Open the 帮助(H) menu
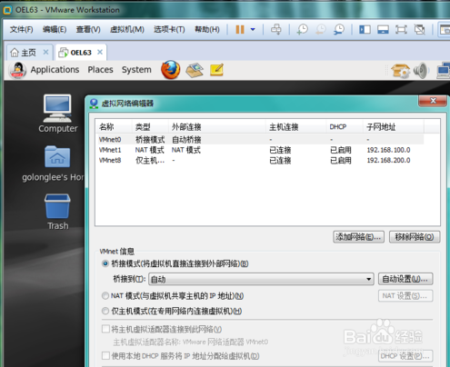The image size is (450, 367). (x=207, y=29)
